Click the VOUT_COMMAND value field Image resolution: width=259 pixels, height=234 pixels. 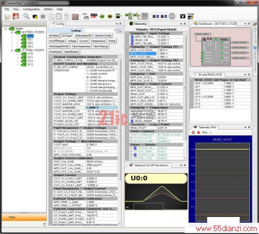tap(102, 108)
